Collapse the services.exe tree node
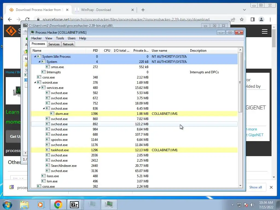Screen dimensions: 280x210 point(39,87)
